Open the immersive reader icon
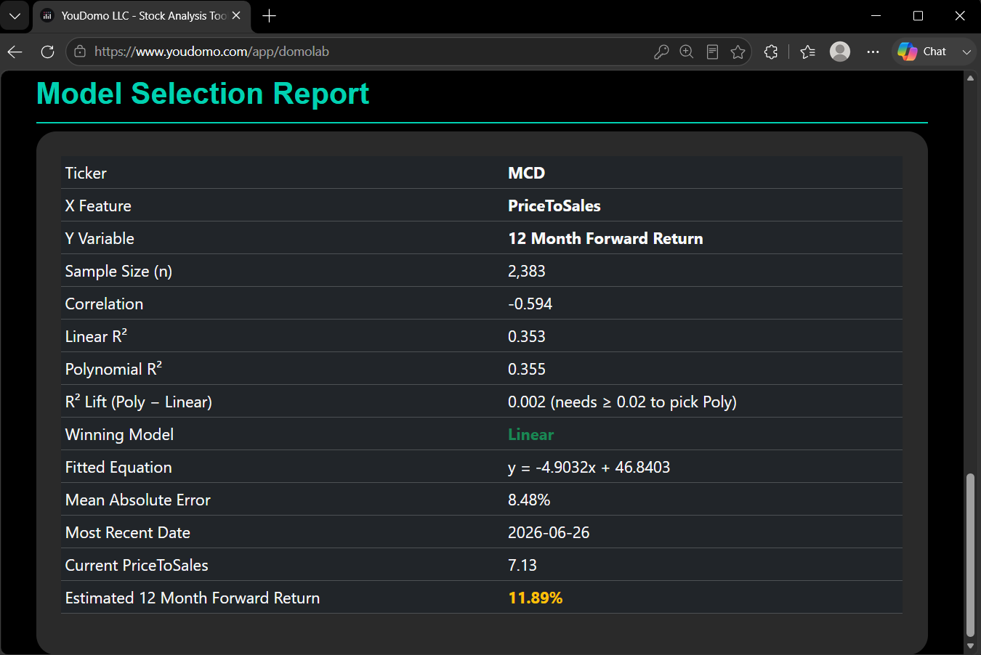 tap(712, 52)
